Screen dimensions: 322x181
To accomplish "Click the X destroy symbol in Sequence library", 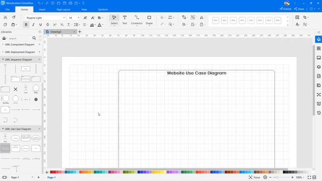I will tap(16, 89).
